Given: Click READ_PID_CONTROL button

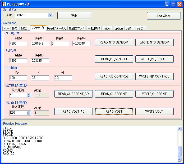Looking at the screenshot, I should click(x=114, y=76).
